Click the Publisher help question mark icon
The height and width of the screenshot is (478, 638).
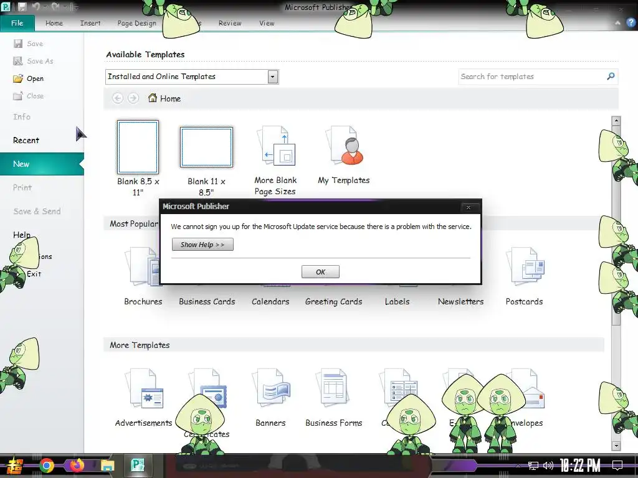[631, 23]
